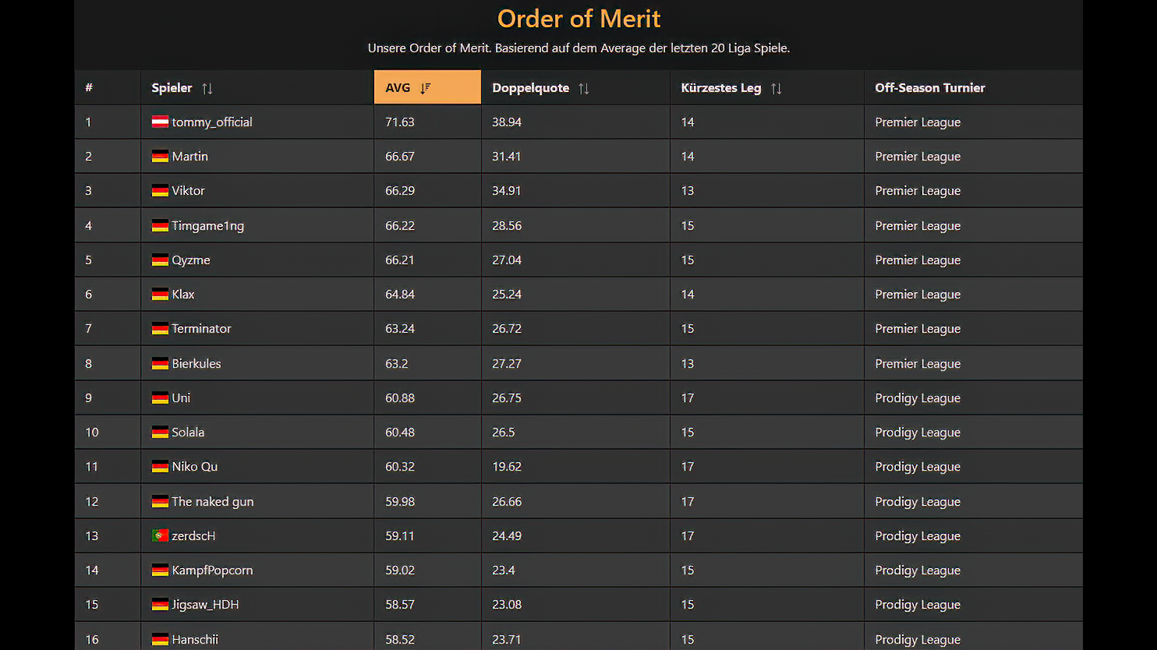Click the German flag next to Martin
The width and height of the screenshot is (1157, 650).
click(x=160, y=156)
